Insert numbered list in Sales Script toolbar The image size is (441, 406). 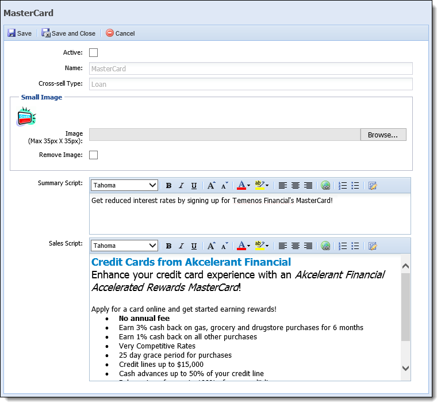click(343, 246)
